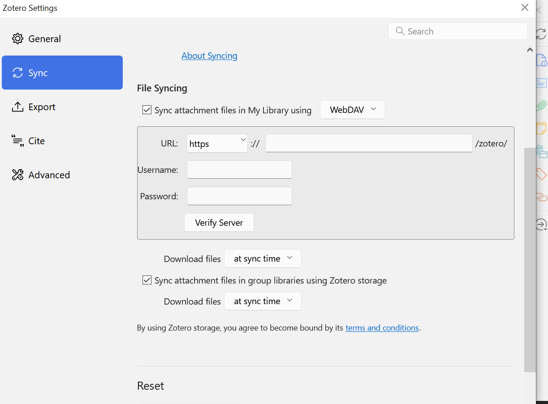This screenshot has height=404, width=548.
Task: Change the https protocol dropdown
Action: [217, 143]
